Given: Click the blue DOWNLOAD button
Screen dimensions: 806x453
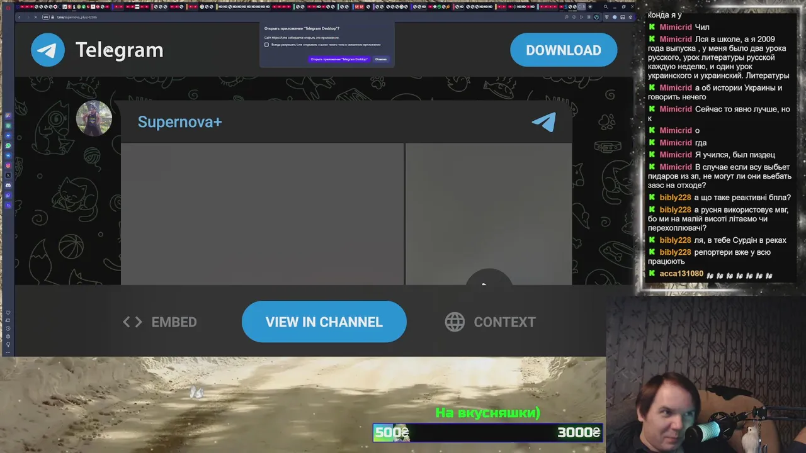Looking at the screenshot, I should click(564, 50).
